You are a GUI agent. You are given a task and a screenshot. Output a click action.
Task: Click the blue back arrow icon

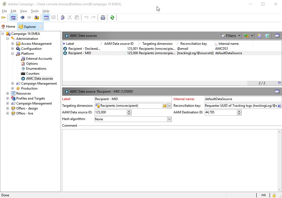[x=22, y=17]
